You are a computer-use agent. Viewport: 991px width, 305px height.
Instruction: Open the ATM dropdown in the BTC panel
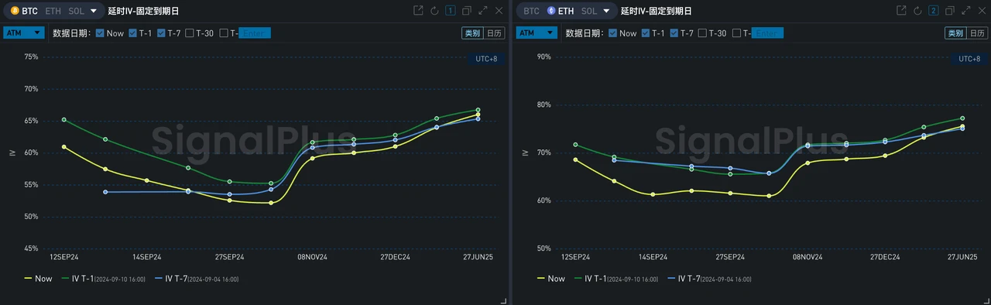pyautogui.click(x=23, y=33)
